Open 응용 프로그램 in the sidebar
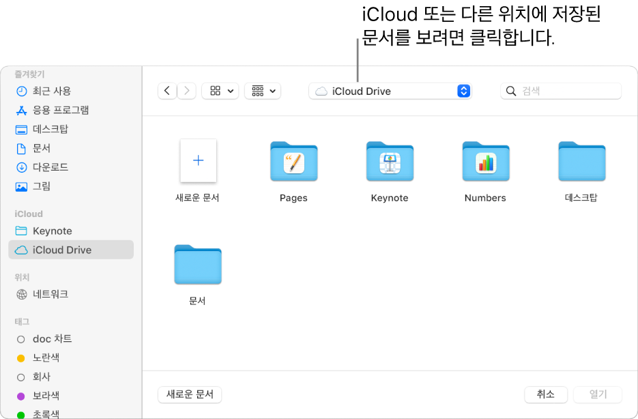The height and width of the screenshot is (419, 638). point(71,110)
